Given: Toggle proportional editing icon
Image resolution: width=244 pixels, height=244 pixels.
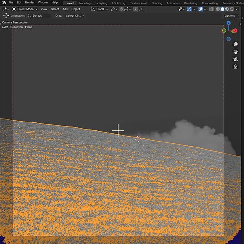Looking at the screenshot, I should (x=135, y=9).
